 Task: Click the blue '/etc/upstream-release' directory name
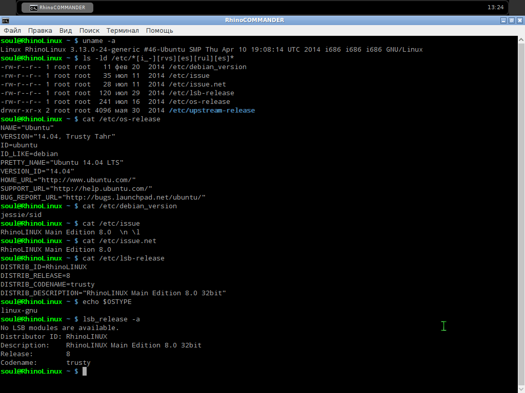(212, 111)
